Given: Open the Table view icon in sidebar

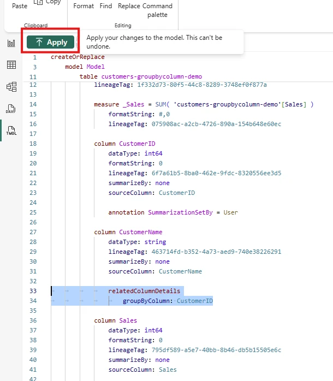Looking at the screenshot, I should tap(11, 65).
